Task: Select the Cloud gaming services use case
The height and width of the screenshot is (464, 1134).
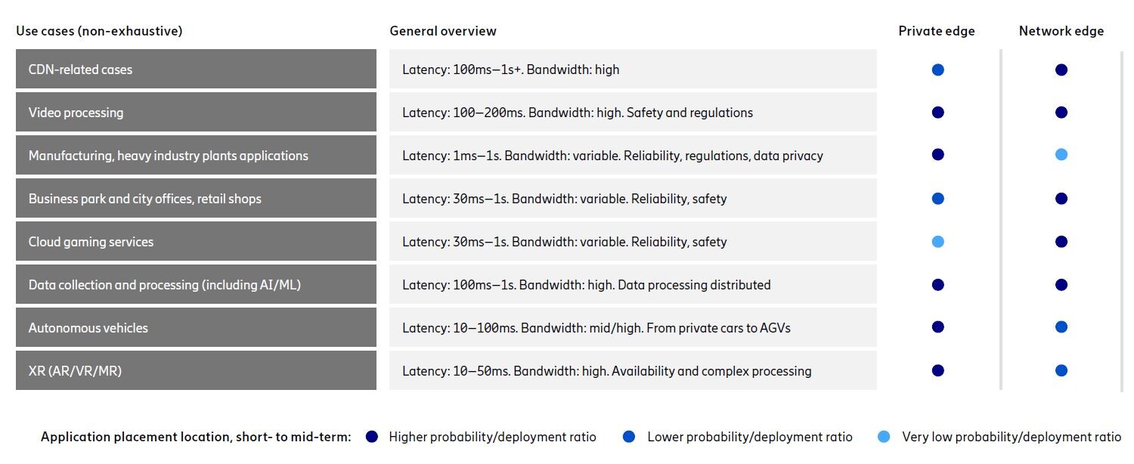Action: click(91, 242)
